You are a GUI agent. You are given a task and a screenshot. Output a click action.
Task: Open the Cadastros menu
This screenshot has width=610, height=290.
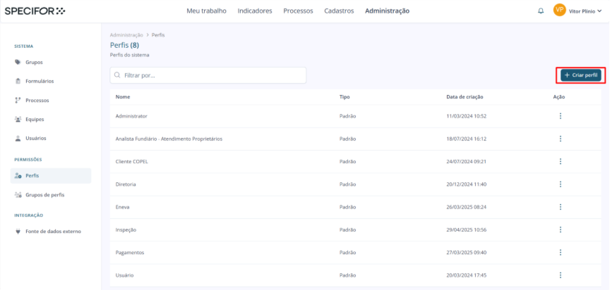click(x=339, y=11)
